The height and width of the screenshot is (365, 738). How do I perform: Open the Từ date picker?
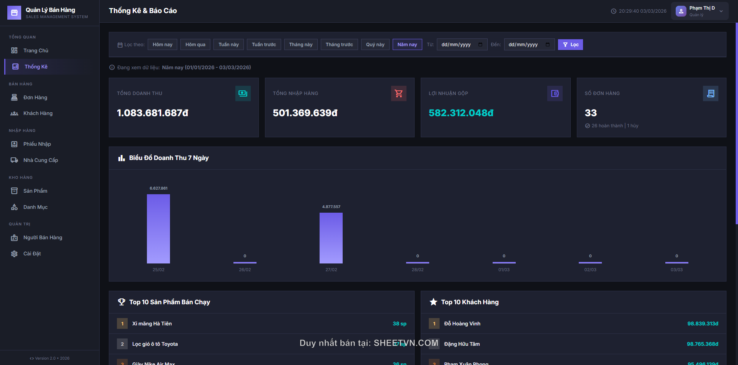point(461,44)
